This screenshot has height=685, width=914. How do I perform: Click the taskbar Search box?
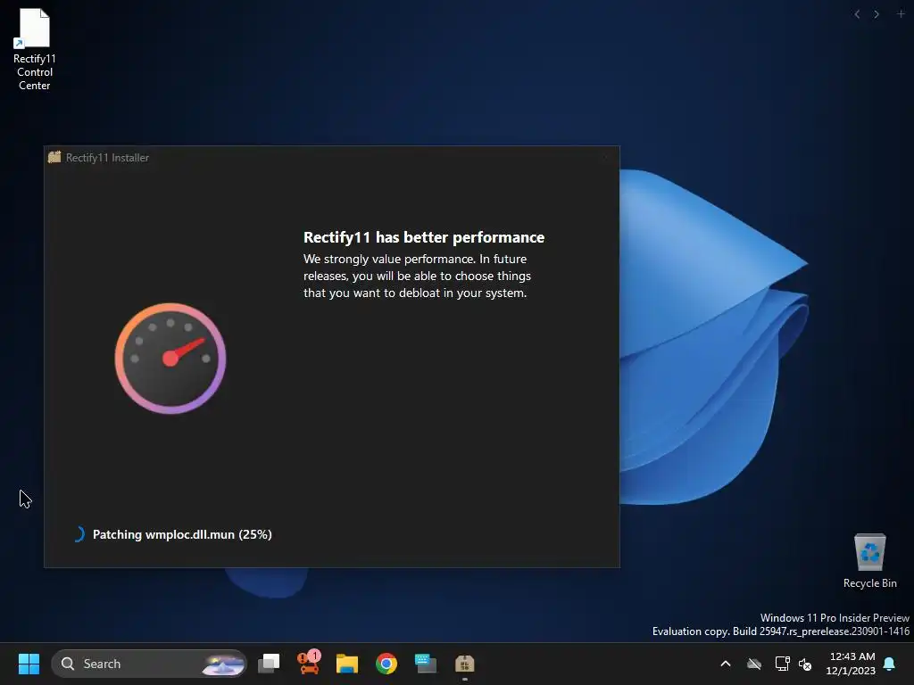click(149, 664)
